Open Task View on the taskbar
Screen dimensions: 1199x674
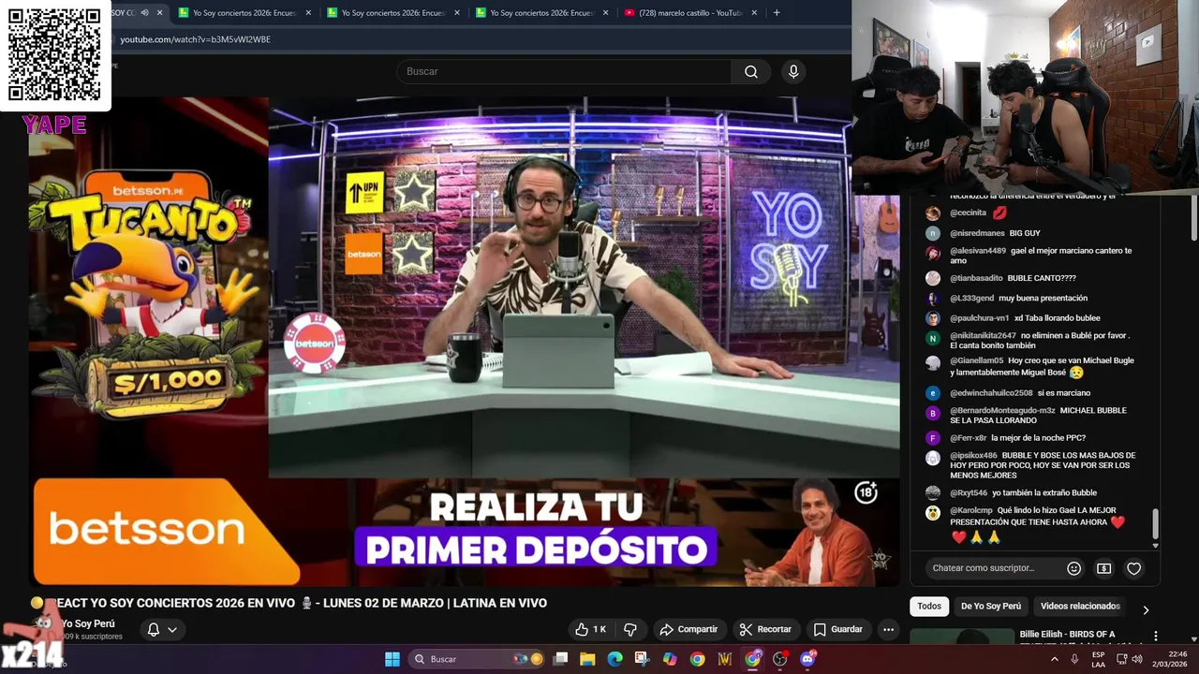560,659
